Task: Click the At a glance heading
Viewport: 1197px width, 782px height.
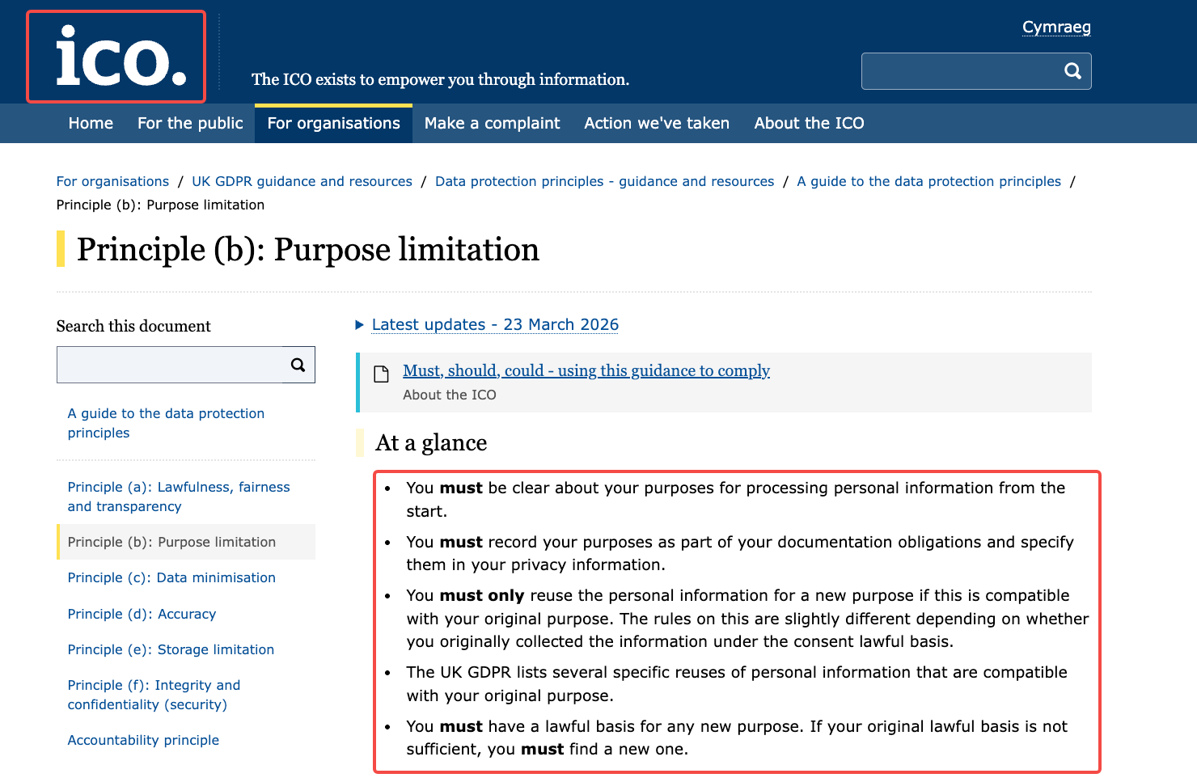Action: point(431,442)
